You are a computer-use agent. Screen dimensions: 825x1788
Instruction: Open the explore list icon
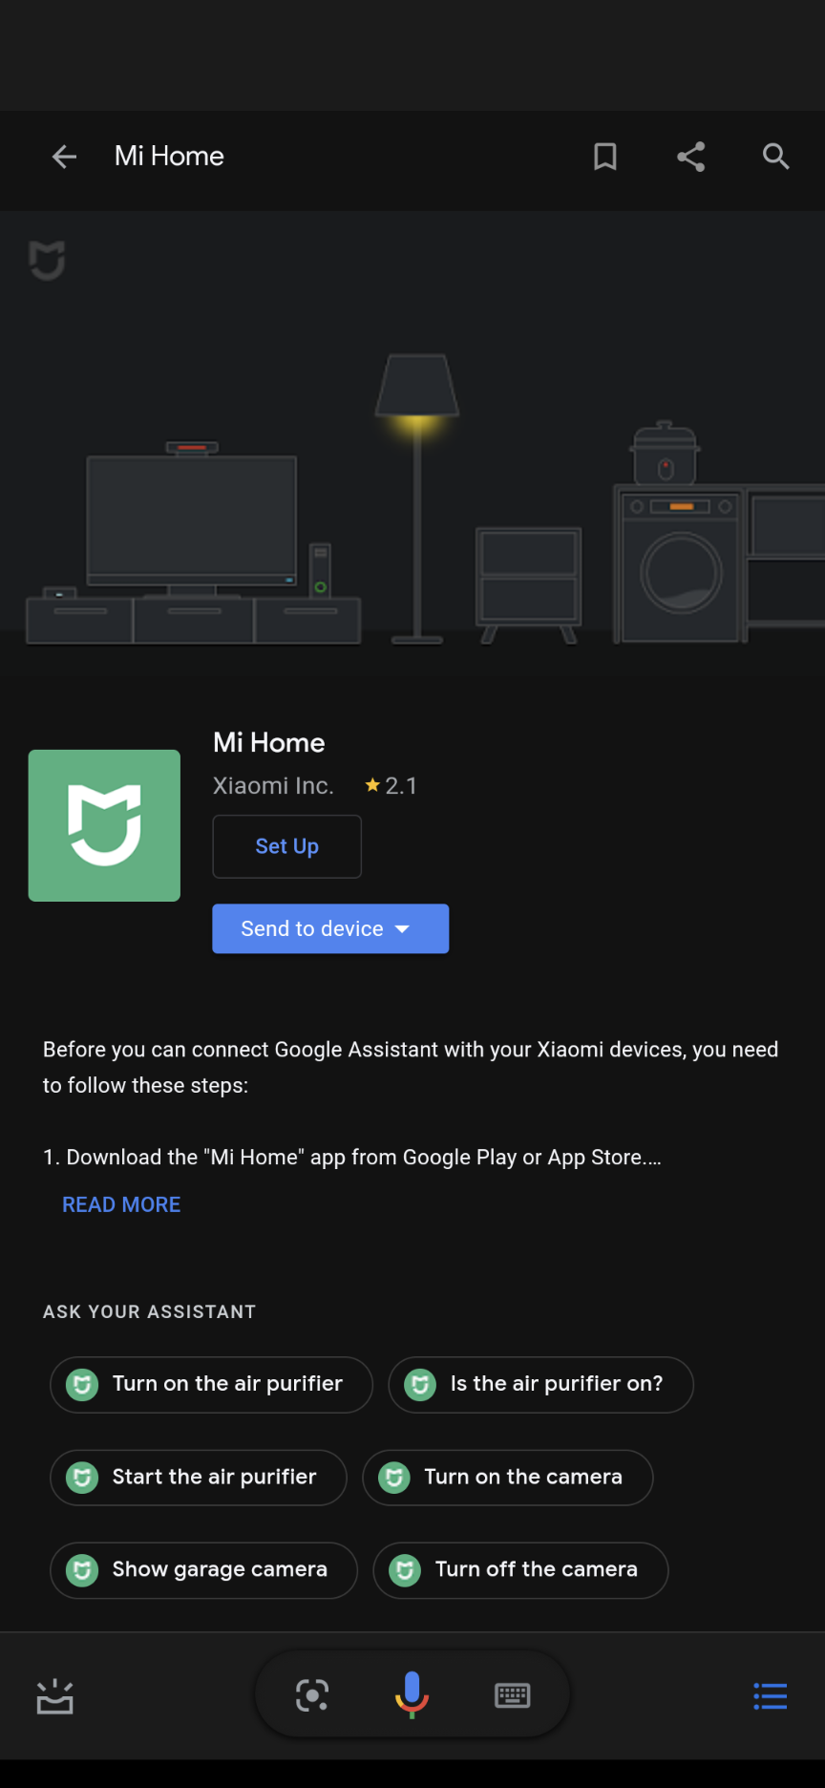pos(770,1696)
